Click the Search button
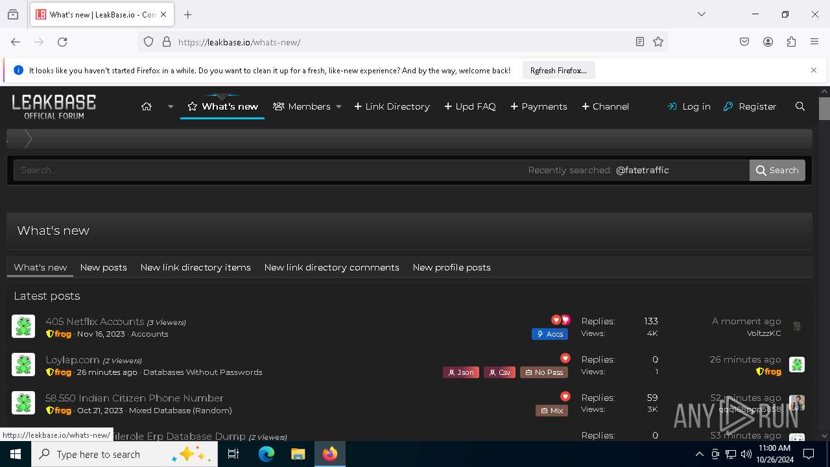The image size is (830, 467). pos(777,170)
